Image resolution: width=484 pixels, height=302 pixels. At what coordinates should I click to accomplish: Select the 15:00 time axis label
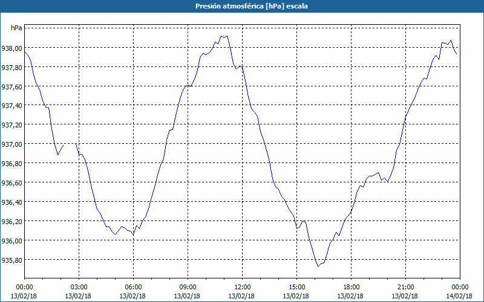(x=296, y=288)
